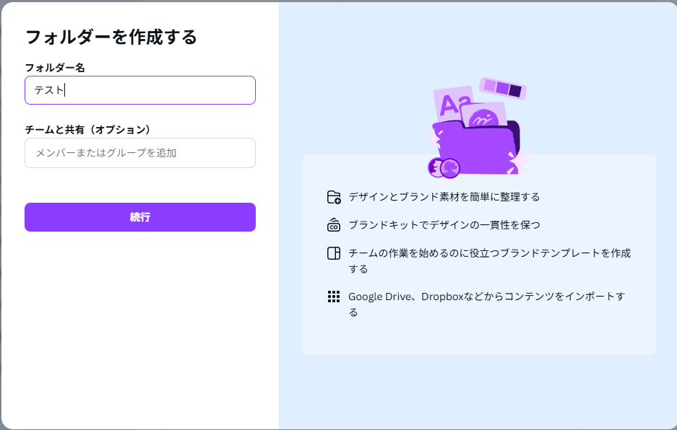
Task: Click the dark purple swatch in palette
Action: pos(515,91)
